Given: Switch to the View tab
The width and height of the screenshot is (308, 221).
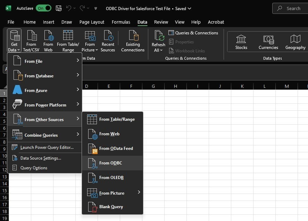Looking at the screenshot, I should pyautogui.click(x=180, y=22).
